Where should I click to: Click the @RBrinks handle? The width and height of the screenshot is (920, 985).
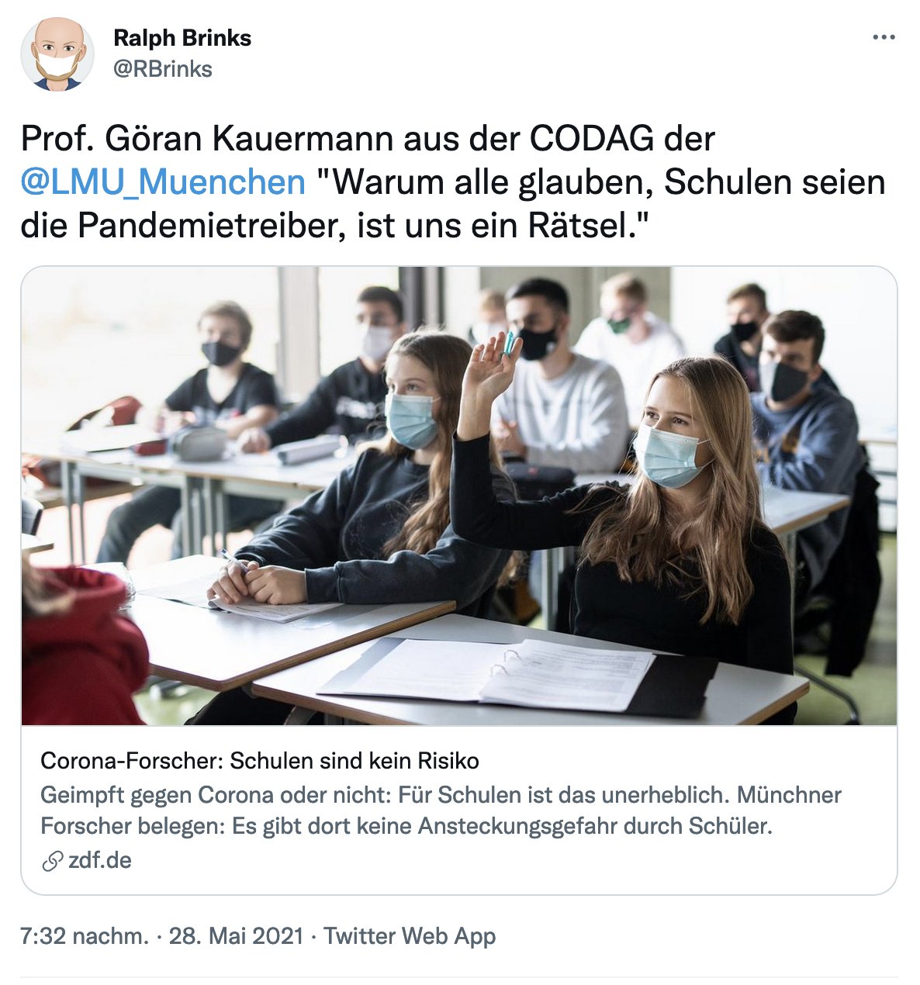click(163, 69)
